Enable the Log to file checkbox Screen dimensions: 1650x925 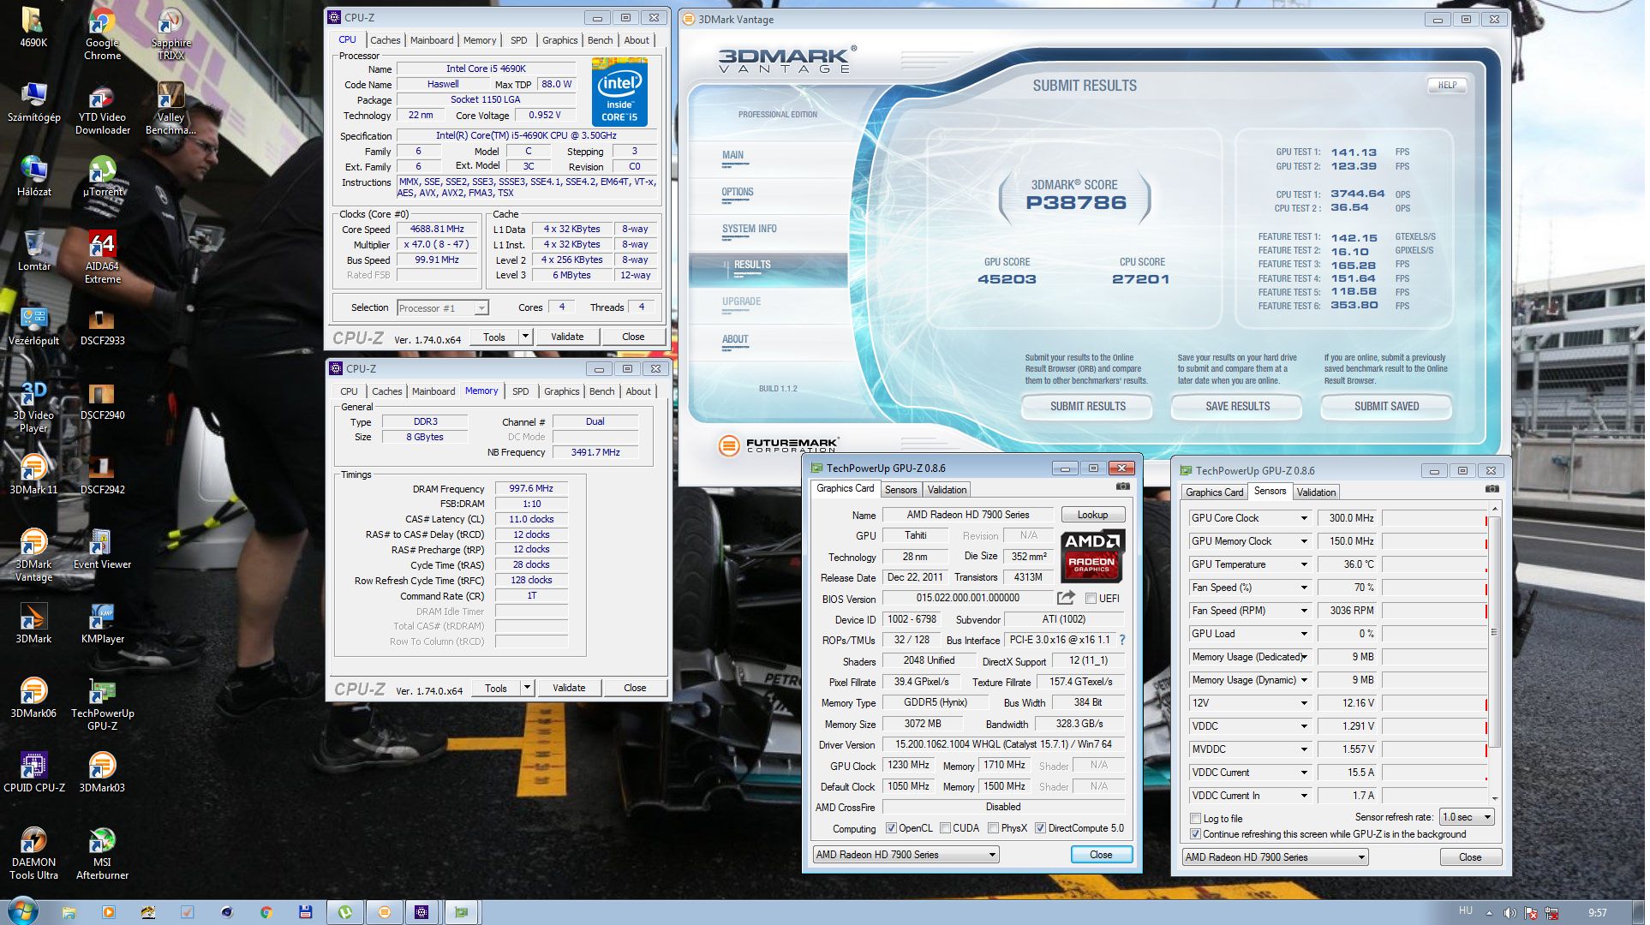[1196, 819]
